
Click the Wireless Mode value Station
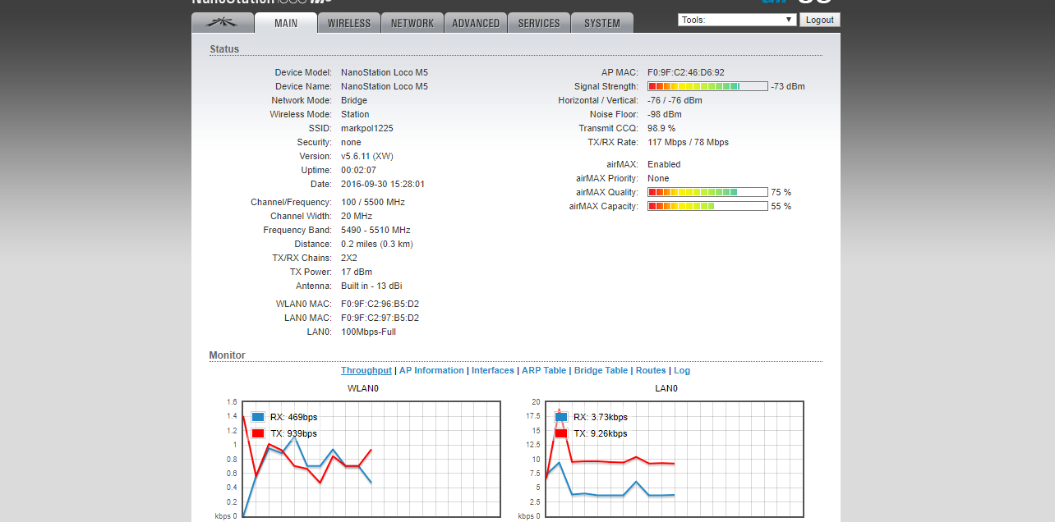[355, 114]
